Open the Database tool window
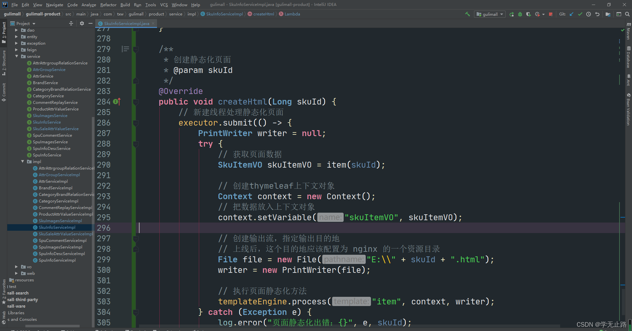 (628, 57)
